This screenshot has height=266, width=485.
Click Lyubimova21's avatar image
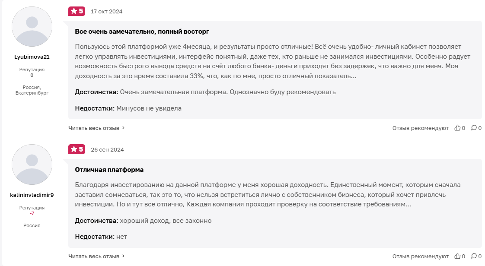click(x=32, y=27)
